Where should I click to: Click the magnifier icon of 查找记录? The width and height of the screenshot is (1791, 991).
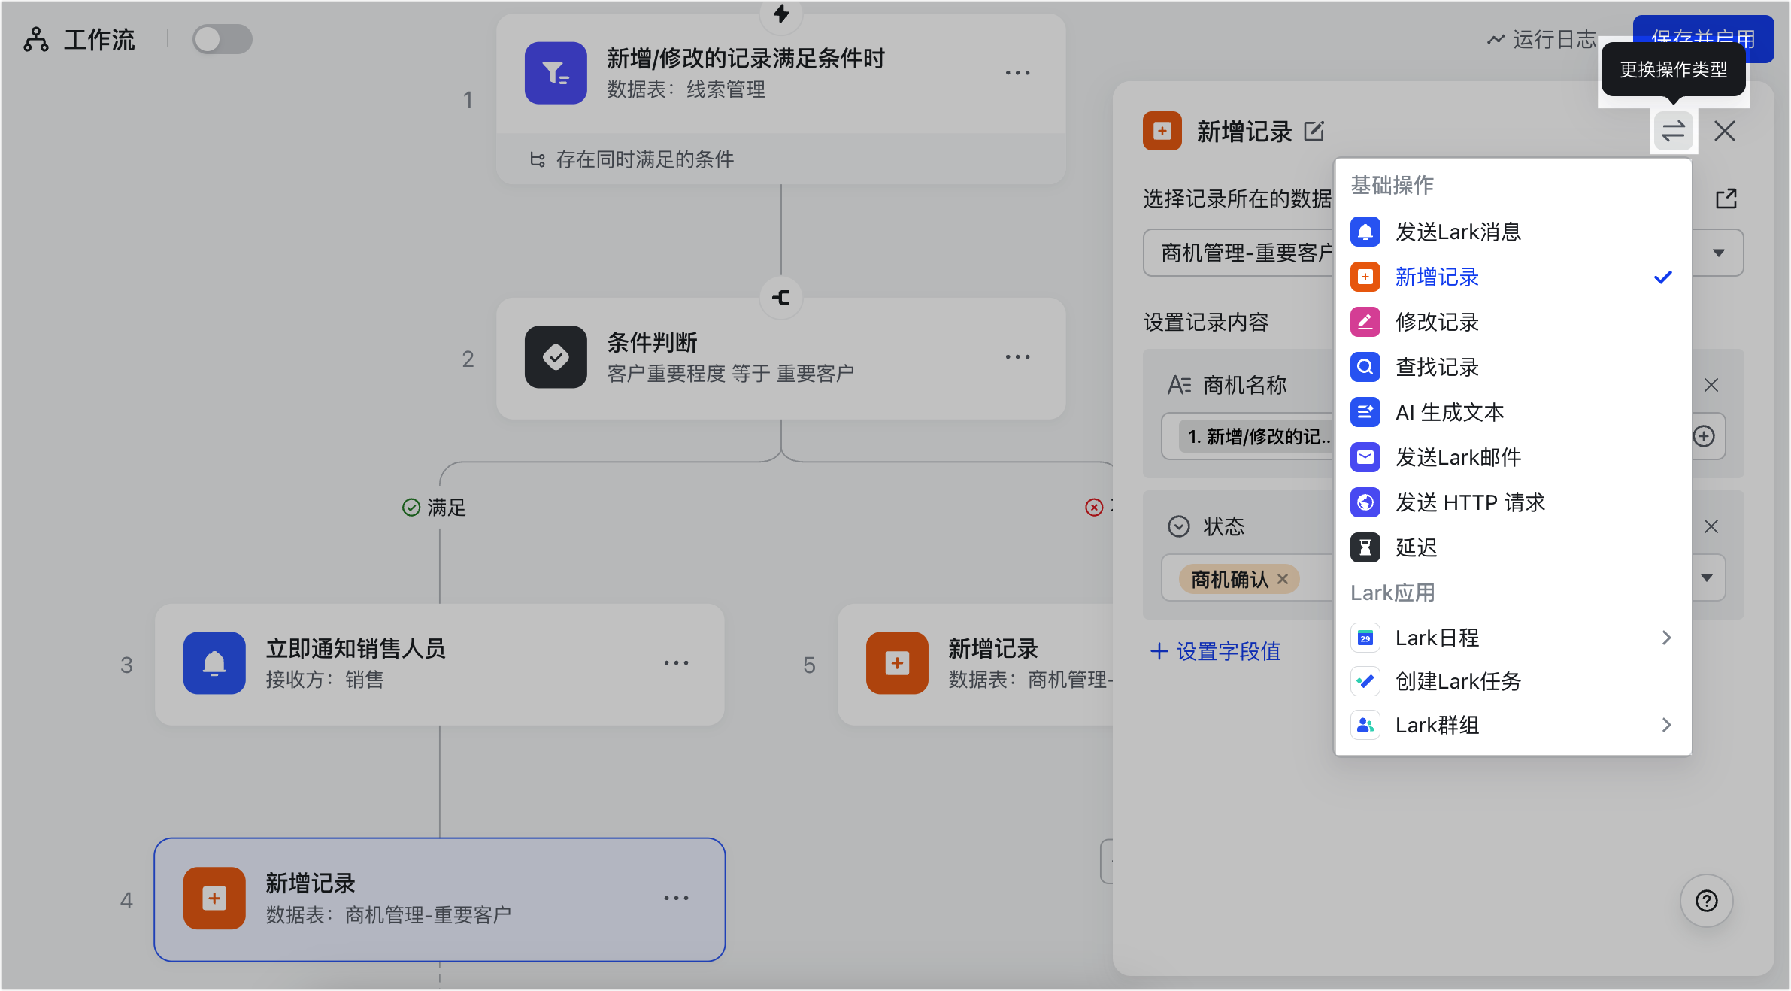(x=1365, y=367)
